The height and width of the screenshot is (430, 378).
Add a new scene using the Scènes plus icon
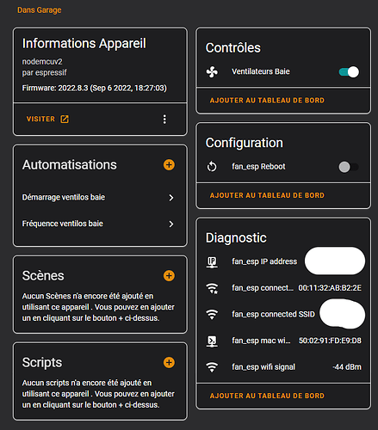tap(169, 276)
